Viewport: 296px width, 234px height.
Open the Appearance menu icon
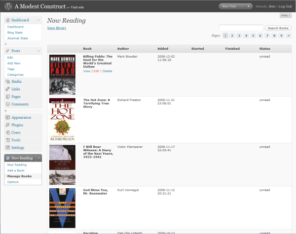(8, 118)
